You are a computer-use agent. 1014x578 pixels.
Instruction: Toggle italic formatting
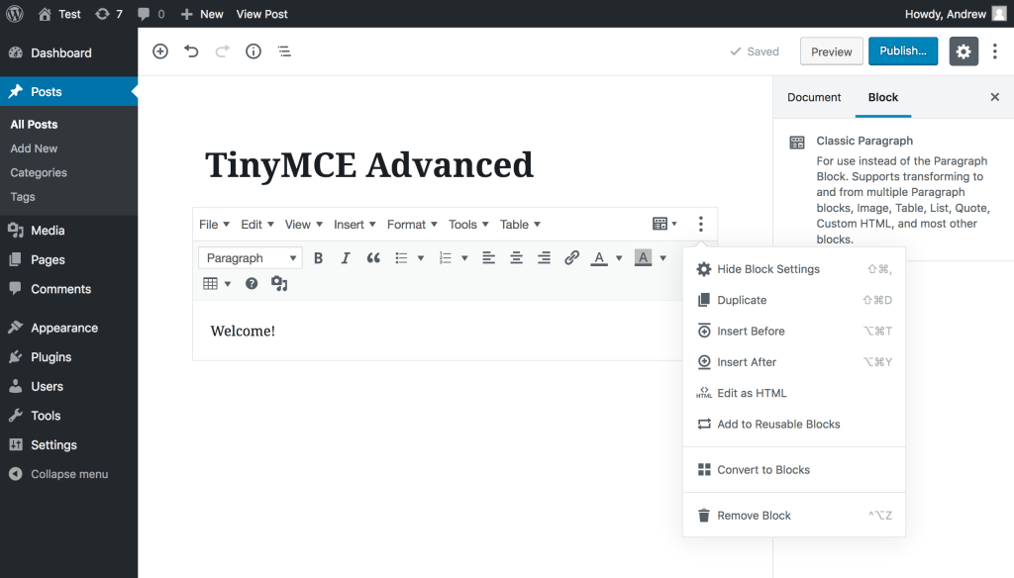point(346,258)
